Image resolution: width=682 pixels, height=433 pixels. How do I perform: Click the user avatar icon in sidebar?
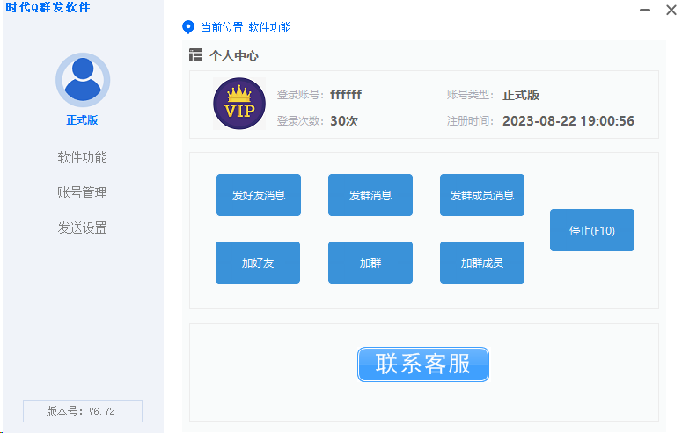pos(82,80)
